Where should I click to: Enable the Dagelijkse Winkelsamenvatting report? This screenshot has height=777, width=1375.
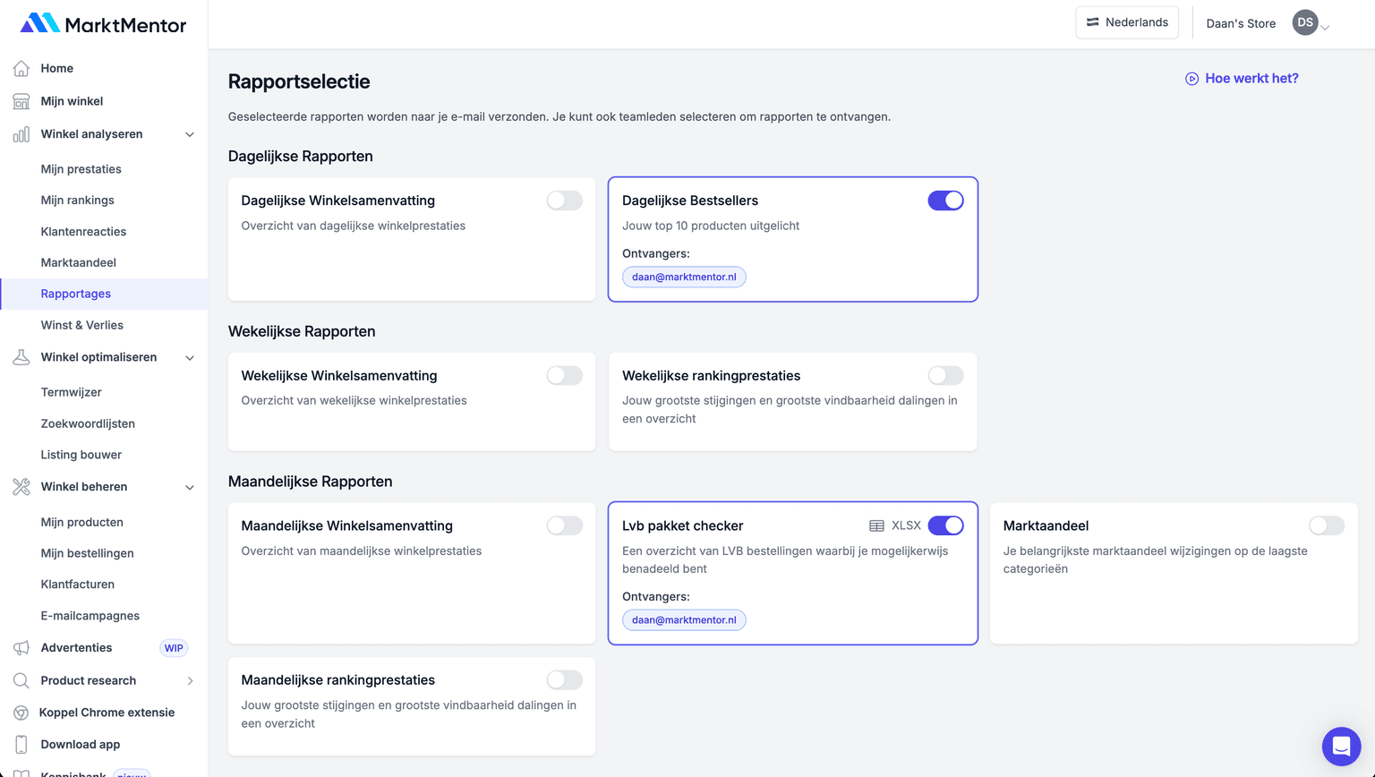pyautogui.click(x=564, y=200)
